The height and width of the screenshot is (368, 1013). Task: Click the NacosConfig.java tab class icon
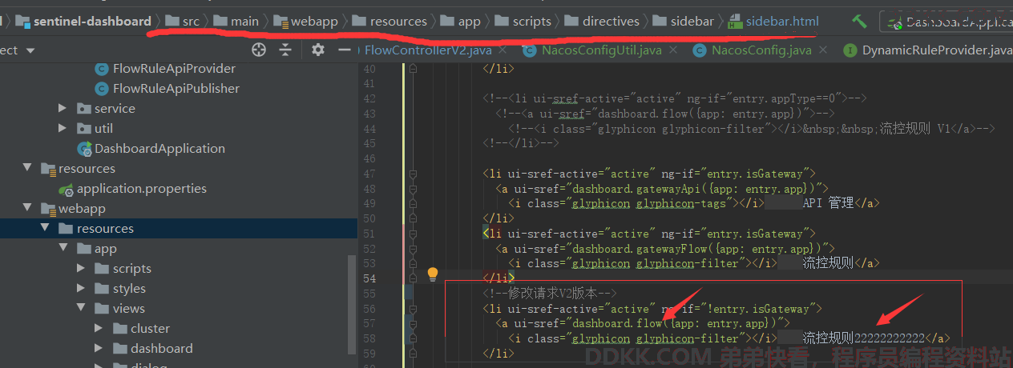[699, 51]
